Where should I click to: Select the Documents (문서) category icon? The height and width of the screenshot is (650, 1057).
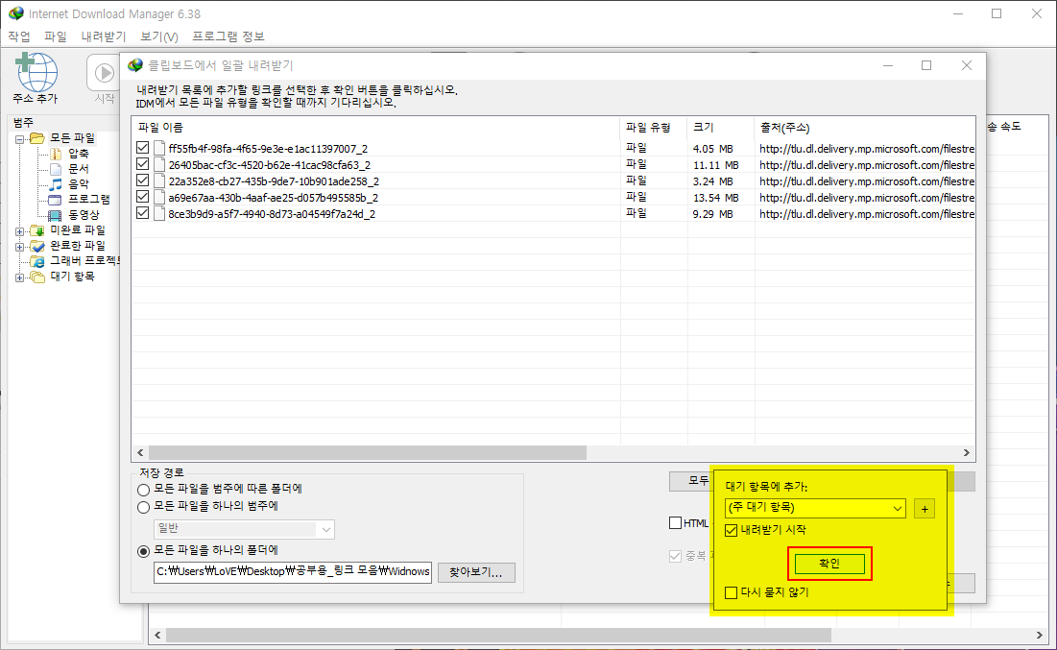click(x=56, y=169)
